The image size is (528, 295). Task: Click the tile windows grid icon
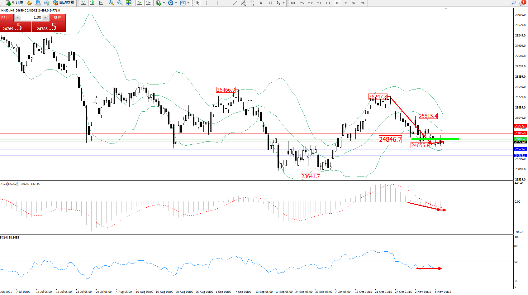click(x=129, y=3)
